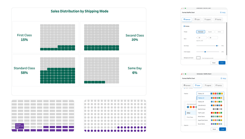Open Legend tab in the upper dialog
Viewport: 245px width, 139px height.
point(207,20)
